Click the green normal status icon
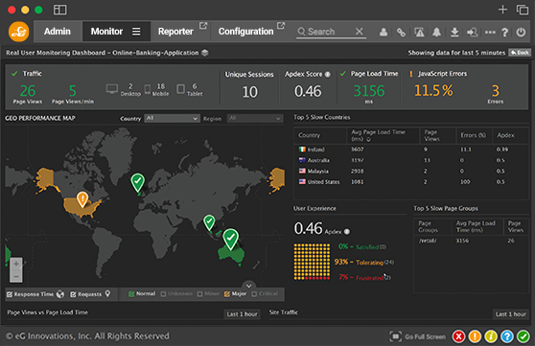The width and height of the screenshot is (535, 346). 523,336
